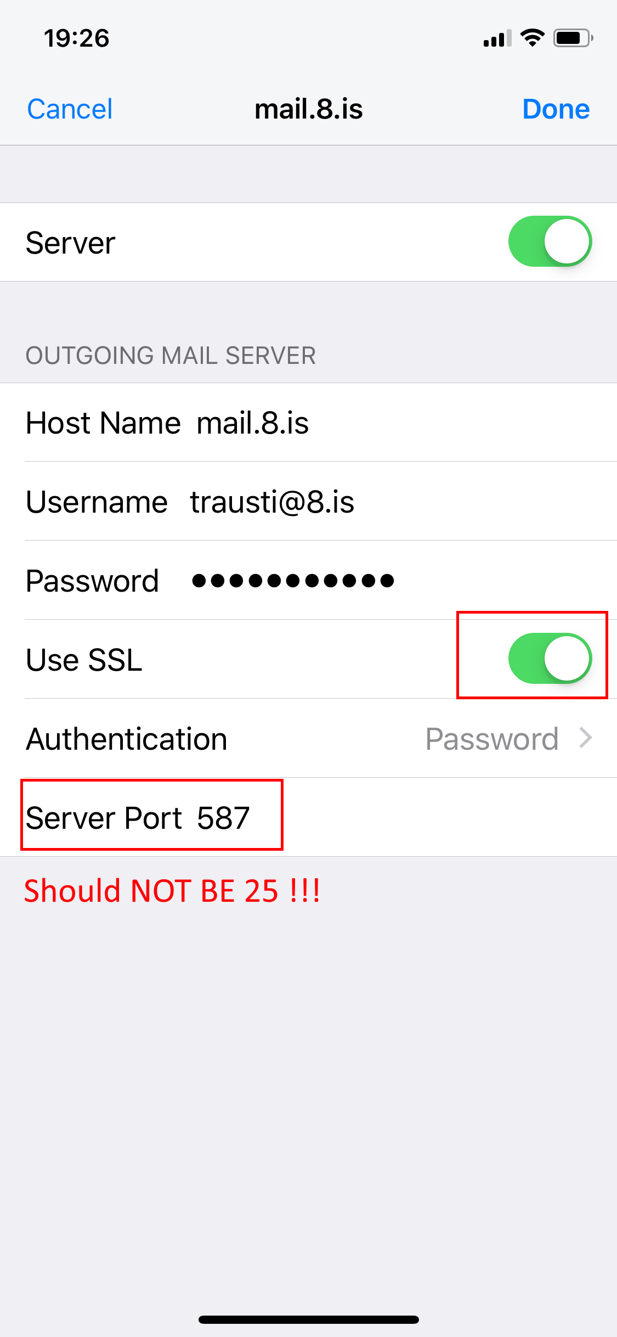617x1337 pixels.
Task: Cancel the outgoing server changes
Action: pyautogui.click(x=70, y=109)
